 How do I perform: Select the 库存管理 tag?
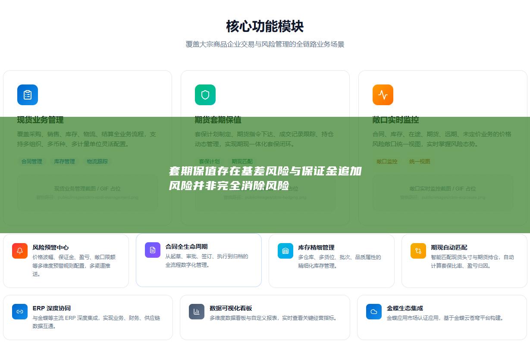tap(65, 162)
